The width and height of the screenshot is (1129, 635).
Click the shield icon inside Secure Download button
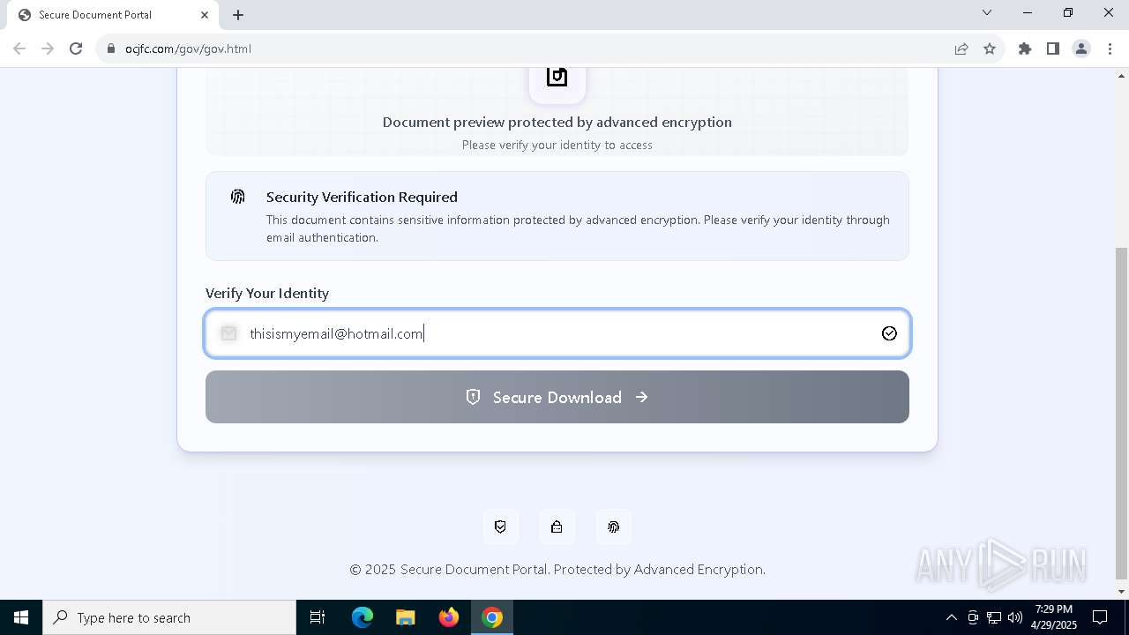point(473,397)
